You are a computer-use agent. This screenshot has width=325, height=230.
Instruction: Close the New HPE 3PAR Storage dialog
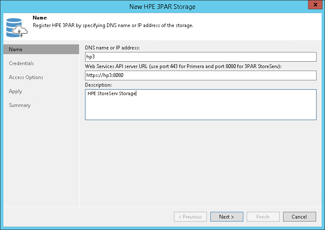[314, 6]
